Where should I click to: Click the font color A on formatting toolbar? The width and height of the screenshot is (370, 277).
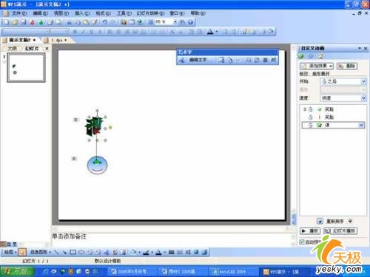[210, 32]
